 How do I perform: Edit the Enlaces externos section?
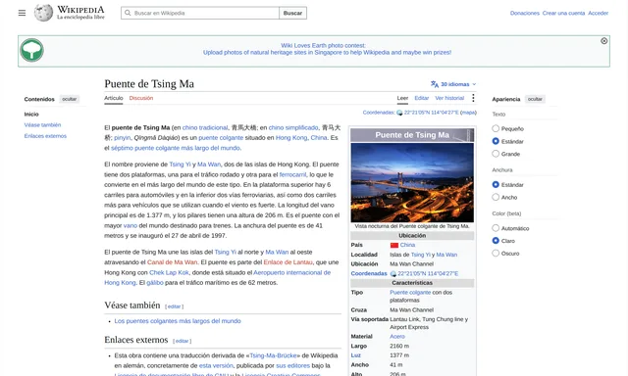click(x=182, y=341)
